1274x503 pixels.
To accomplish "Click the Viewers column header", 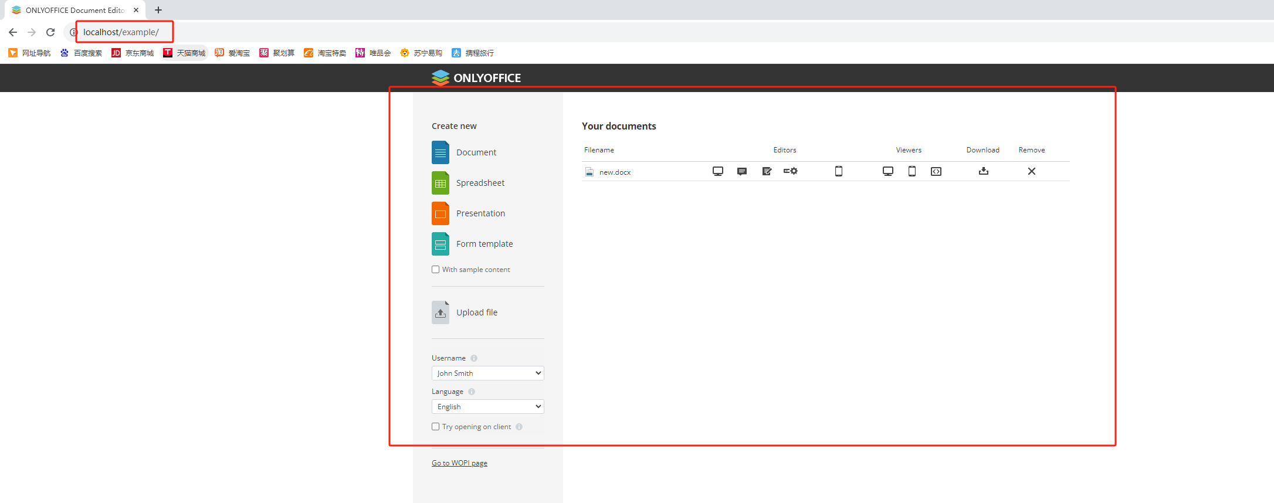I will tap(909, 150).
